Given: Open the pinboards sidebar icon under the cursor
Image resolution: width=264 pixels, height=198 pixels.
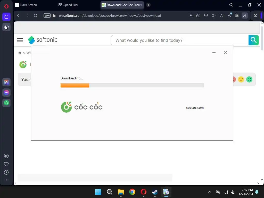Looking at the screenshot, I should point(6,27).
